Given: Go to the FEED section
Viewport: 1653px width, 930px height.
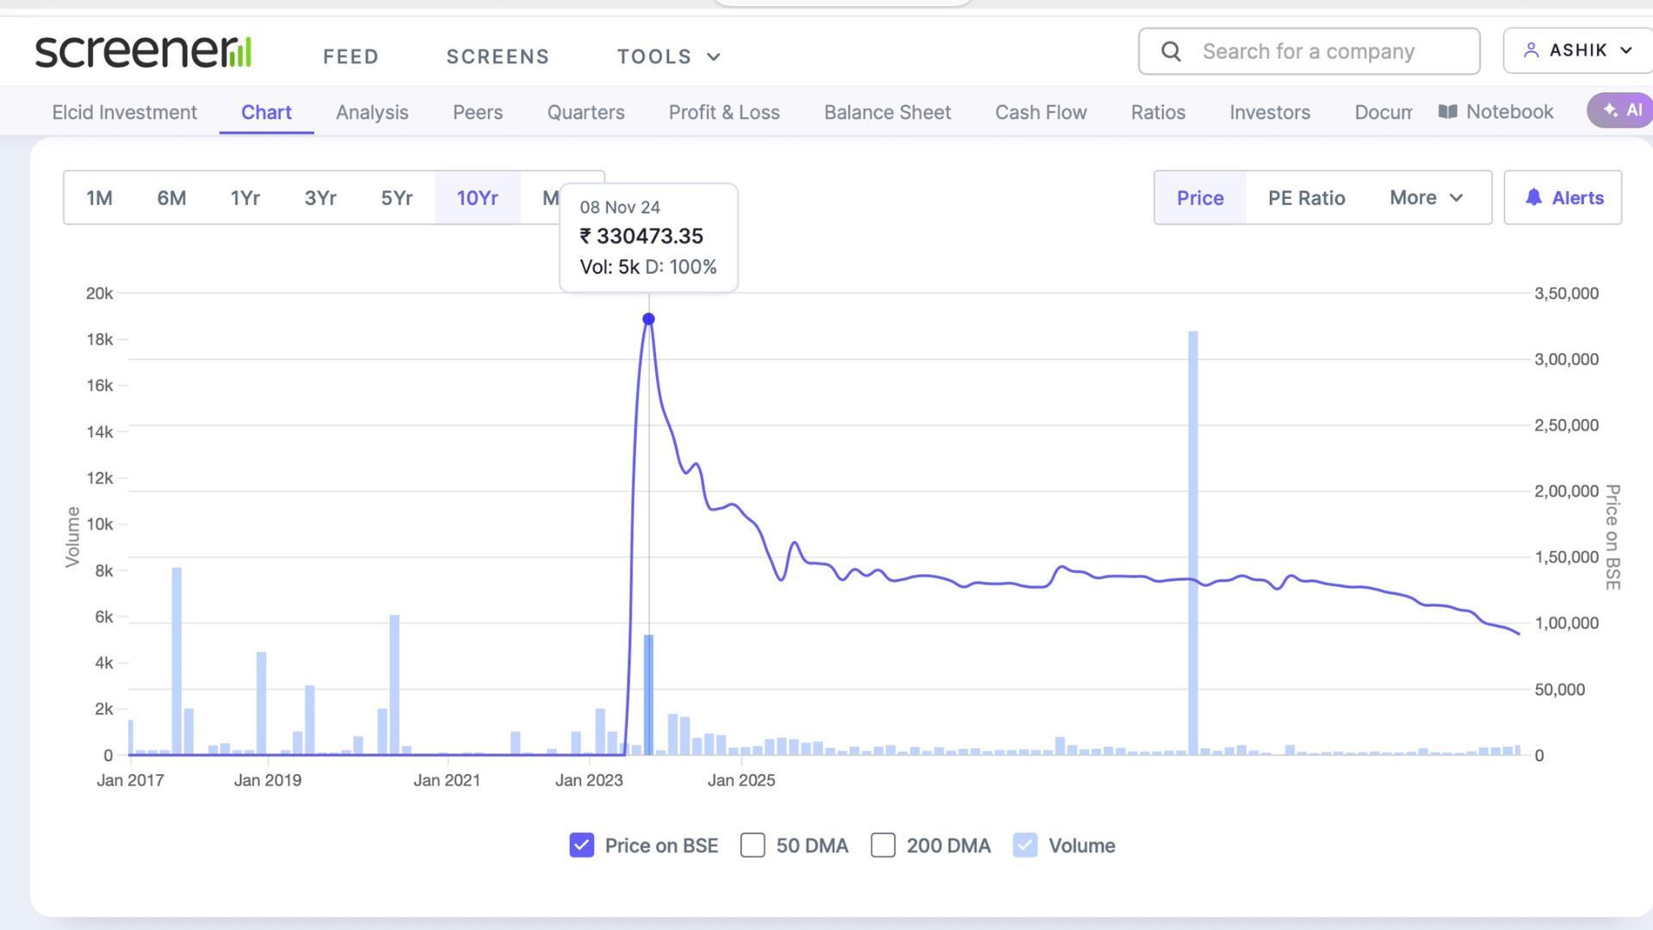Looking at the screenshot, I should pos(350,56).
